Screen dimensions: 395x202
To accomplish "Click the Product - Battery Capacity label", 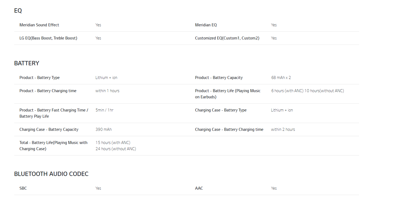I will tap(219, 78).
